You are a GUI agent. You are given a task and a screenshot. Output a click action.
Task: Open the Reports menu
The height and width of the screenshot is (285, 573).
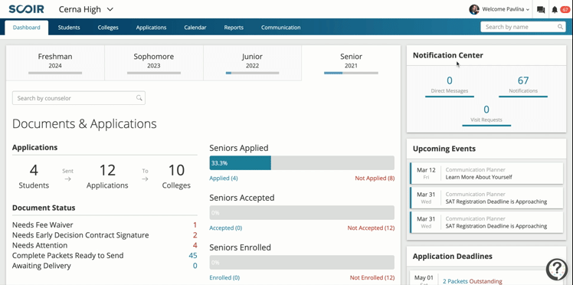[x=234, y=28]
